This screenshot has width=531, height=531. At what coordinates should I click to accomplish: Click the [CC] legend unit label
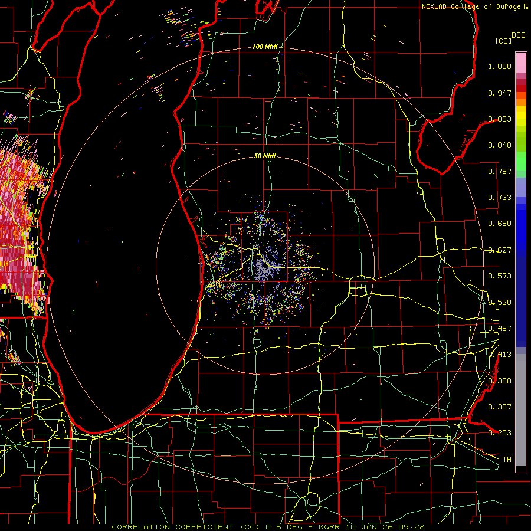click(503, 41)
